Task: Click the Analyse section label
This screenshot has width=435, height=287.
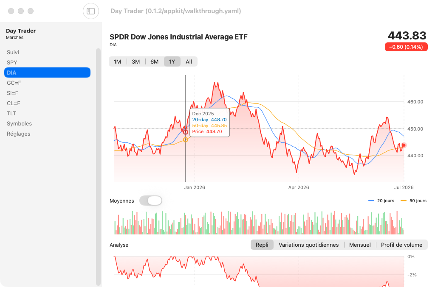Action: (119, 245)
